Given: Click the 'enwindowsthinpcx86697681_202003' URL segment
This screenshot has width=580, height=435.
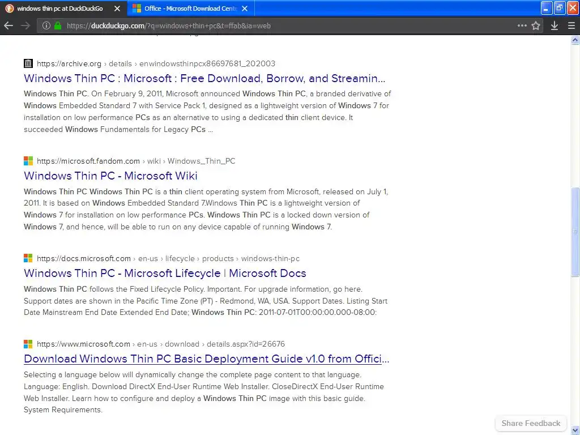Looking at the screenshot, I should [207, 63].
